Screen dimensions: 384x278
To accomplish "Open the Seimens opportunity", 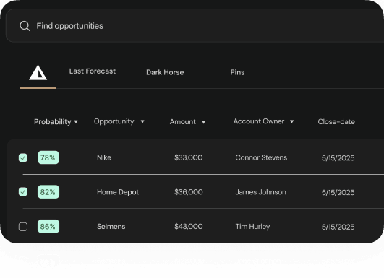I will [x=111, y=227].
